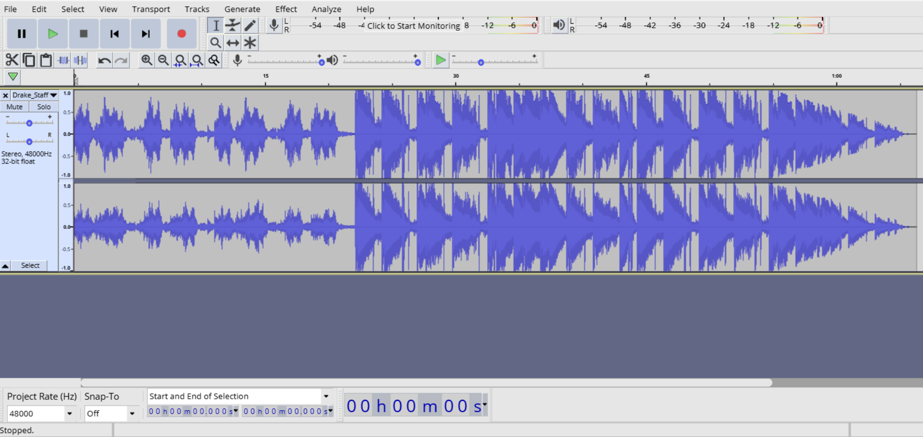Expand the Snap-To dropdown

pyautogui.click(x=132, y=414)
